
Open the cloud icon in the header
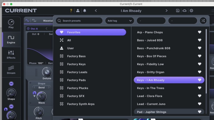point(185,11)
